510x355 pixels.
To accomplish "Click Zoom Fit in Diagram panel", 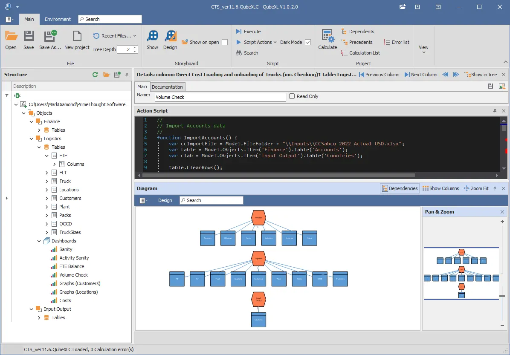I will pyautogui.click(x=476, y=188).
